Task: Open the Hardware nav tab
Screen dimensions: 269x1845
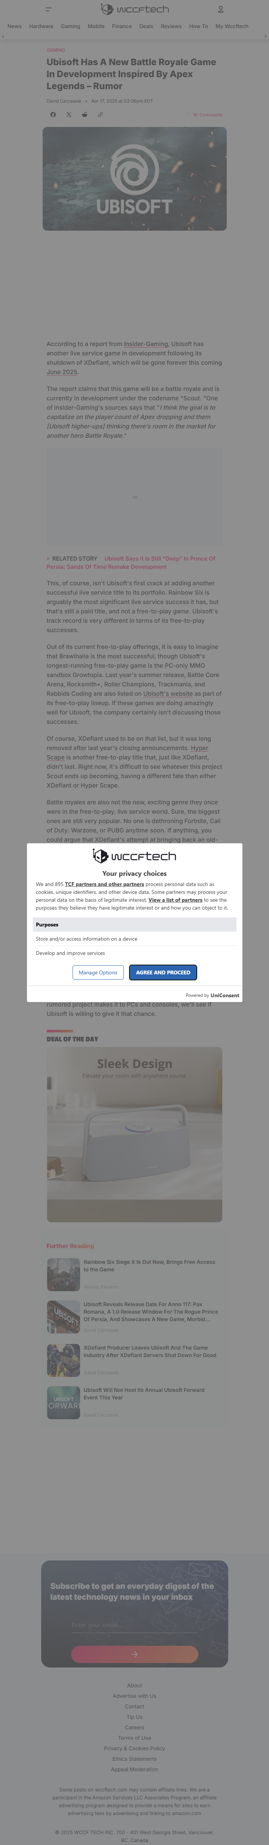Action: tap(41, 27)
